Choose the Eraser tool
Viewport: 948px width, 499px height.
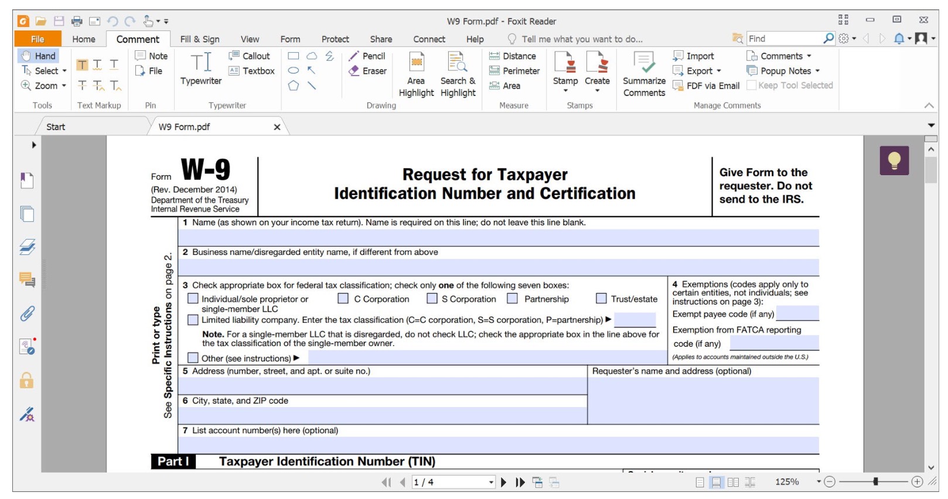click(x=367, y=71)
